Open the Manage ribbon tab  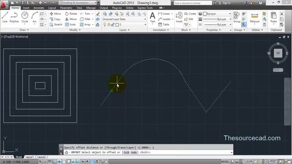coord(91,8)
